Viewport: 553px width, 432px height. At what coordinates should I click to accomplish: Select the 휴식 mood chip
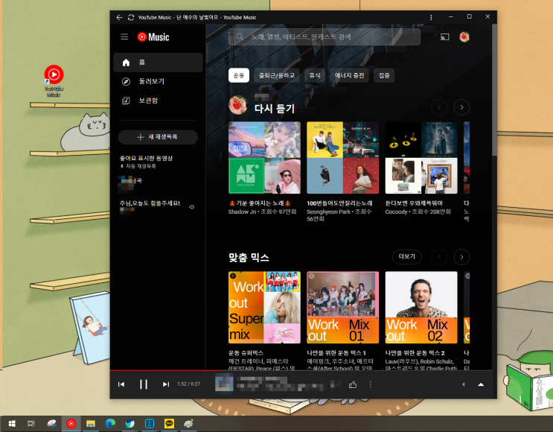click(315, 75)
